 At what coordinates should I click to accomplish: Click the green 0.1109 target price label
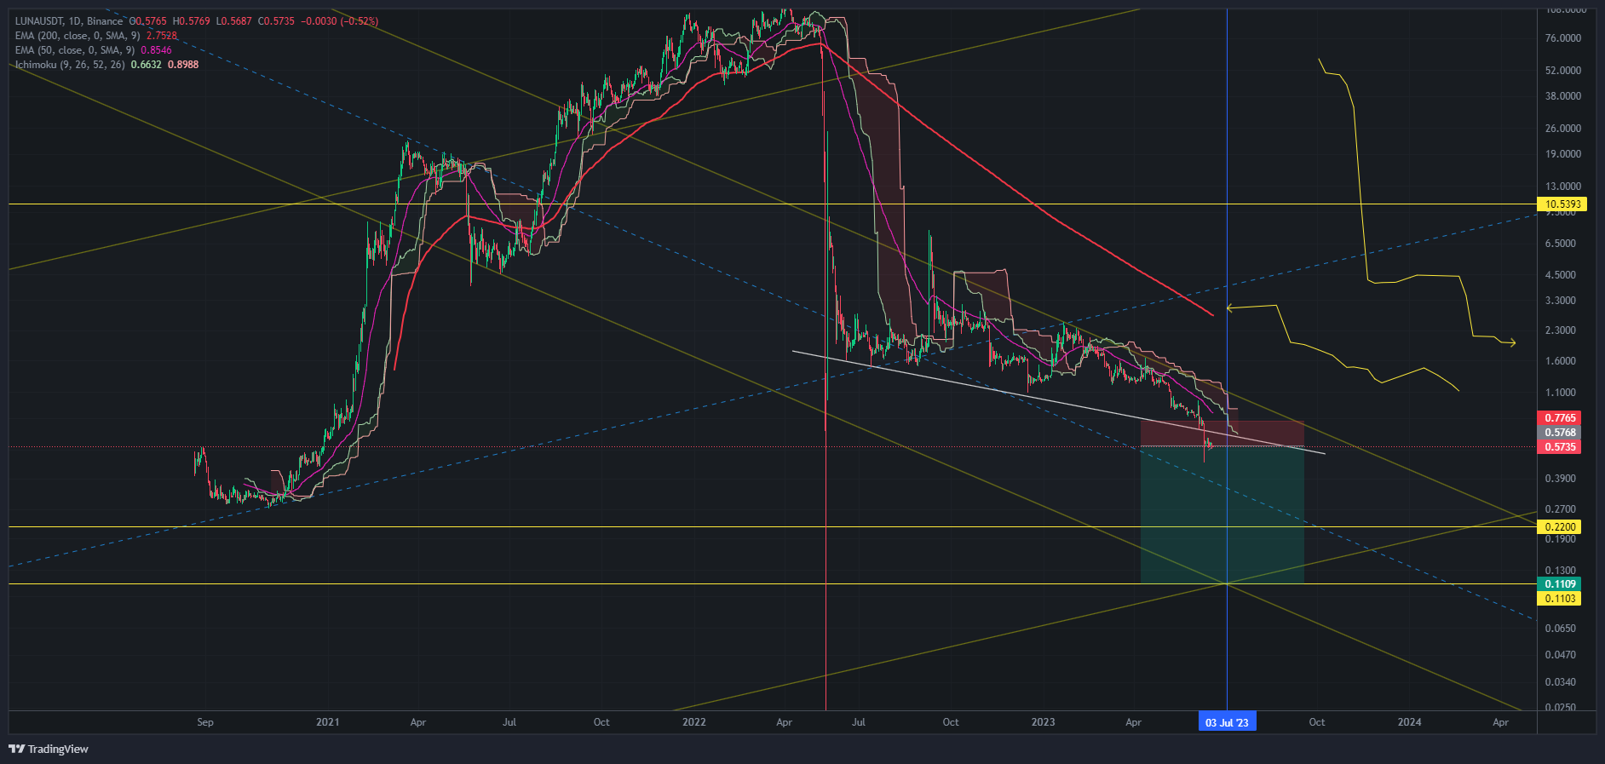pos(1559,584)
